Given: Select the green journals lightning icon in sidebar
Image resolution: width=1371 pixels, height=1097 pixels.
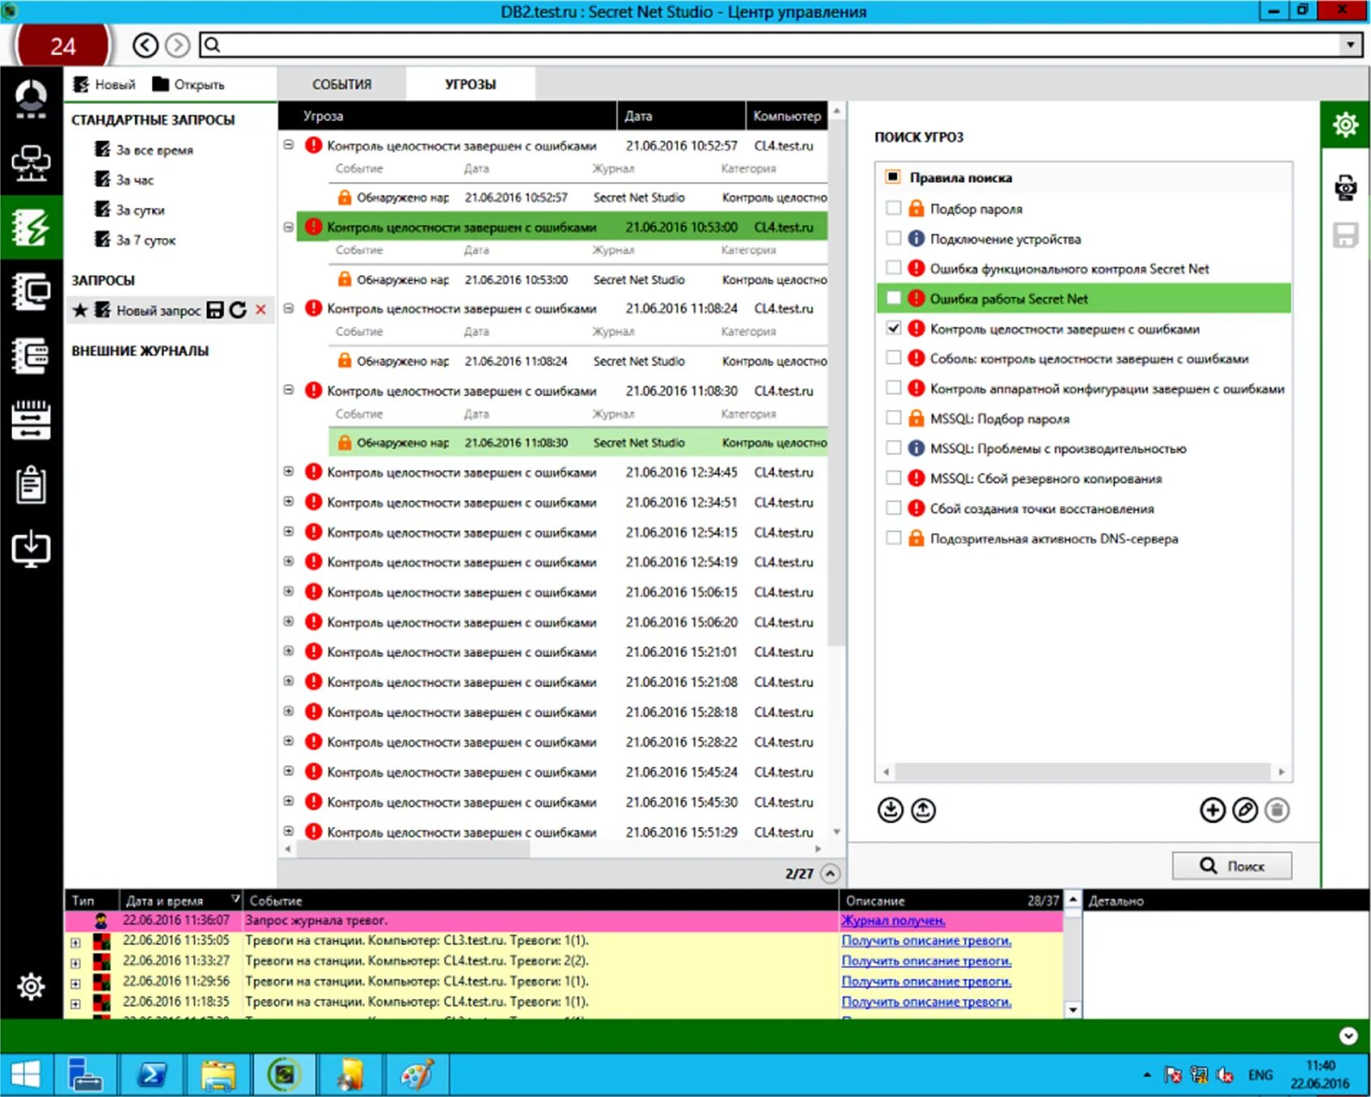Looking at the screenshot, I should 31,227.
